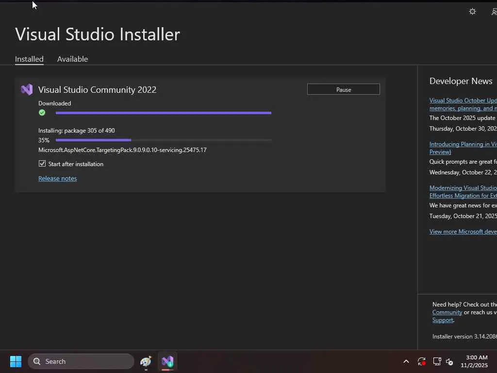
Task: Switch to the Installed tab
Action: click(29, 59)
